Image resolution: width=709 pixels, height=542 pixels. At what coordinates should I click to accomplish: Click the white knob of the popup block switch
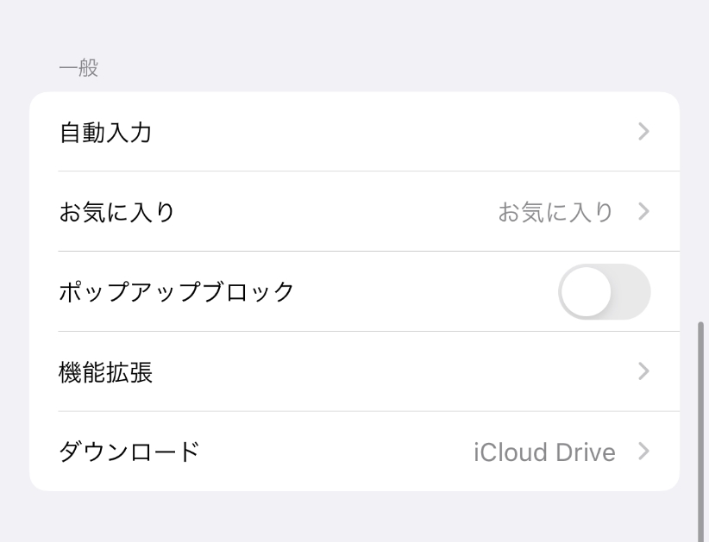pyautogui.click(x=586, y=291)
